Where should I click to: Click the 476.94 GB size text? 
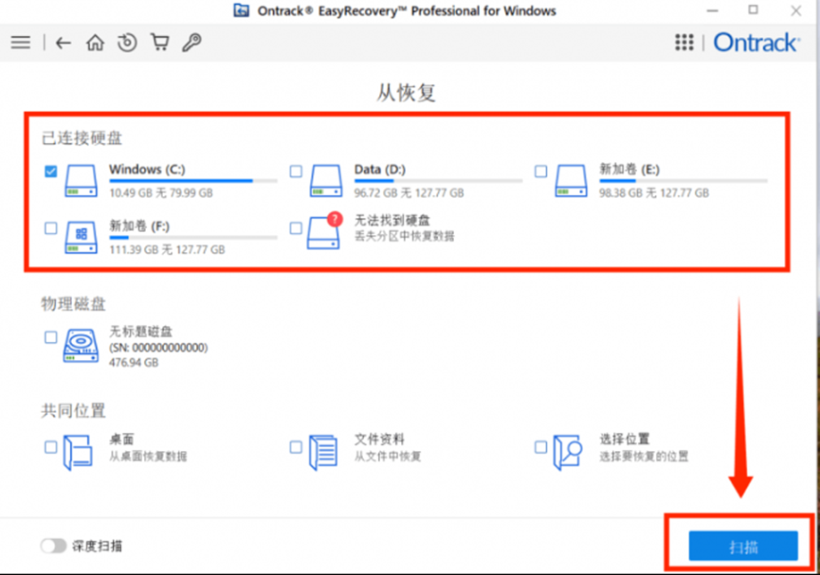pyautogui.click(x=134, y=363)
